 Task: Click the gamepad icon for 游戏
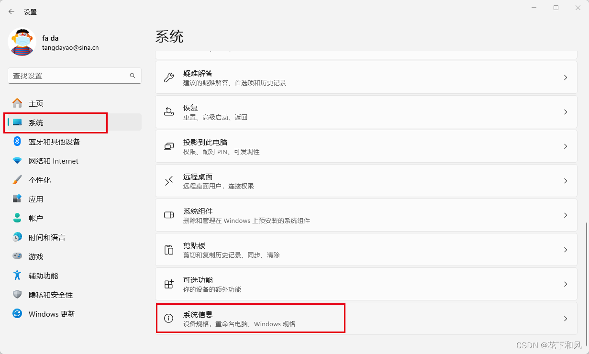(17, 256)
